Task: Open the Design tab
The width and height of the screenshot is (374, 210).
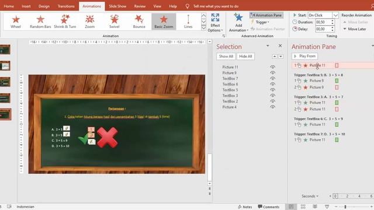Action: coord(44,6)
